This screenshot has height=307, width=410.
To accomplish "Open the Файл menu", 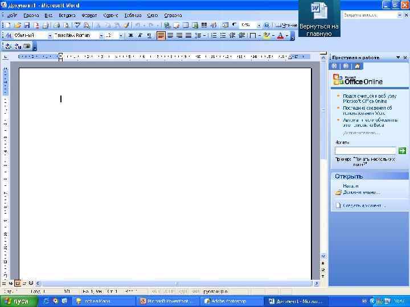I will click(x=12, y=15).
